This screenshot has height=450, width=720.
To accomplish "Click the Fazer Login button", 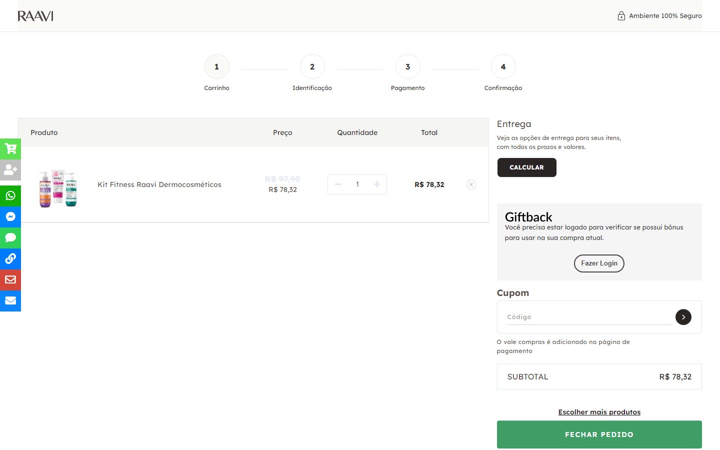I will 599,263.
